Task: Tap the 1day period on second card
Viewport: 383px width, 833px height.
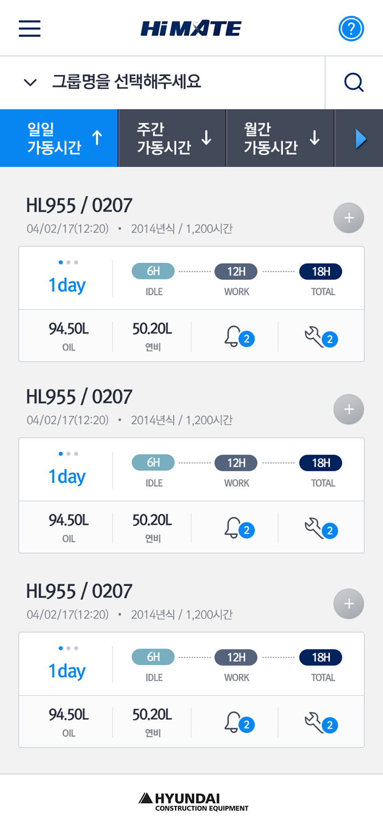Action: point(67,476)
